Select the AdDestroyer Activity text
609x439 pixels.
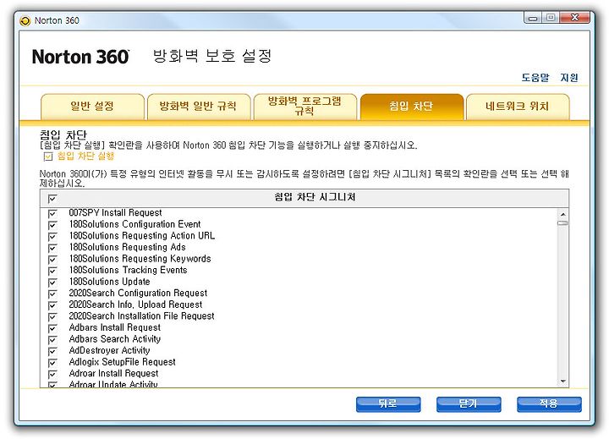pos(109,350)
